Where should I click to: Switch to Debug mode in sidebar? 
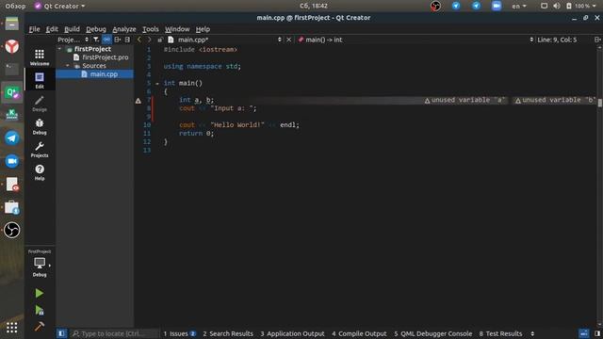(x=40, y=126)
